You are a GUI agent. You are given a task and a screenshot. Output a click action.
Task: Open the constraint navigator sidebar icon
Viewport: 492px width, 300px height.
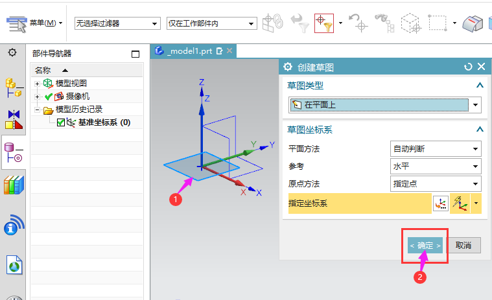(x=14, y=119)
